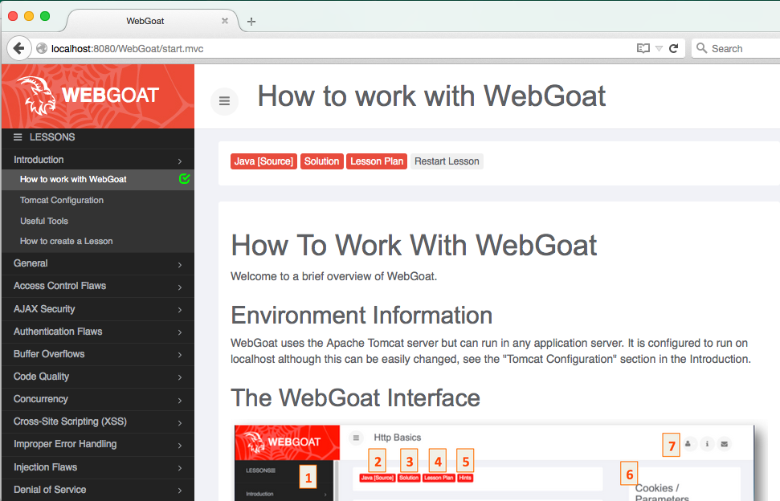Expand Authentication Flaws category

[98, 332]
